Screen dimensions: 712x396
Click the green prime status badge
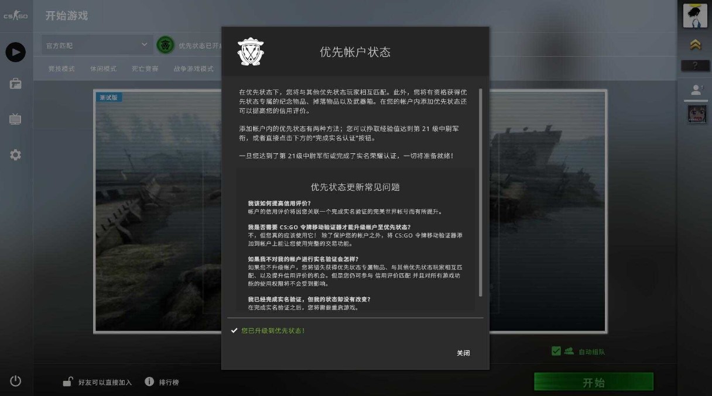coord(166,45)
